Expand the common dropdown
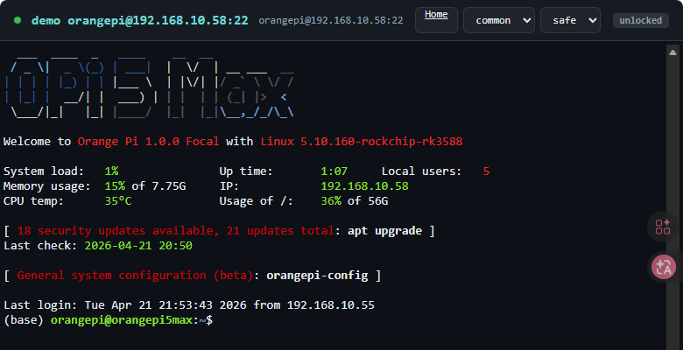 click(x=499, y=20)
